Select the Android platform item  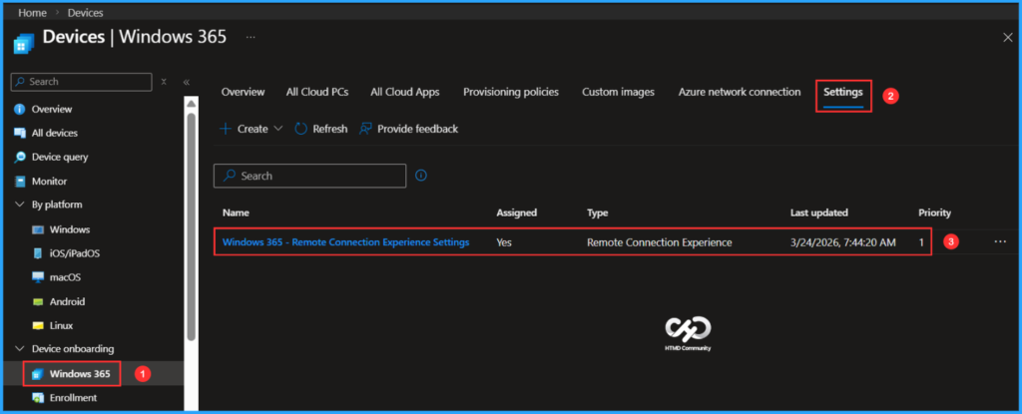pyautogui.click(x=67, y=302)
